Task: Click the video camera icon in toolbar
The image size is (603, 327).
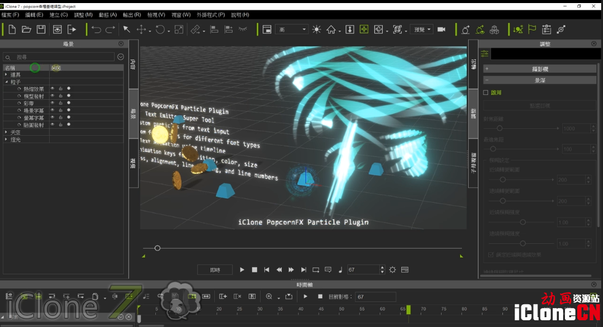Action: (x=442, y=29)
